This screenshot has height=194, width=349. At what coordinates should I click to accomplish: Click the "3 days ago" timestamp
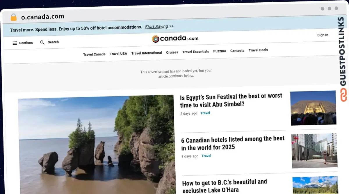190,156
